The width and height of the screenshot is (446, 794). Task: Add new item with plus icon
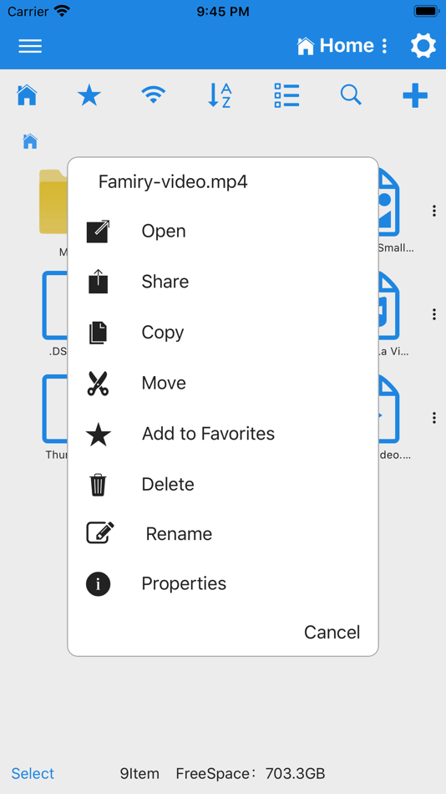[x=415, y=95]
